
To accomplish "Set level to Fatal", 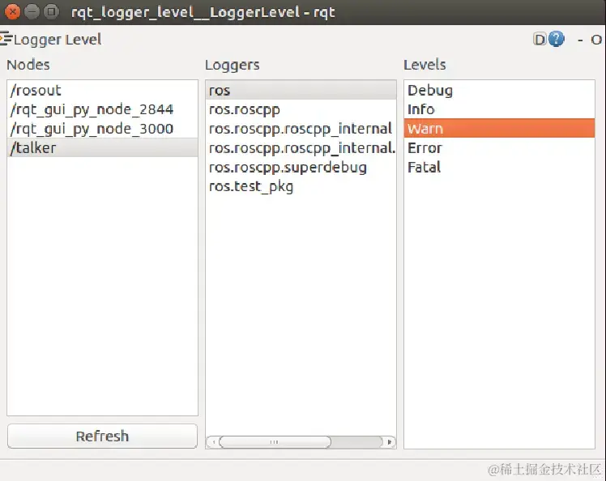I will point(499,167).
